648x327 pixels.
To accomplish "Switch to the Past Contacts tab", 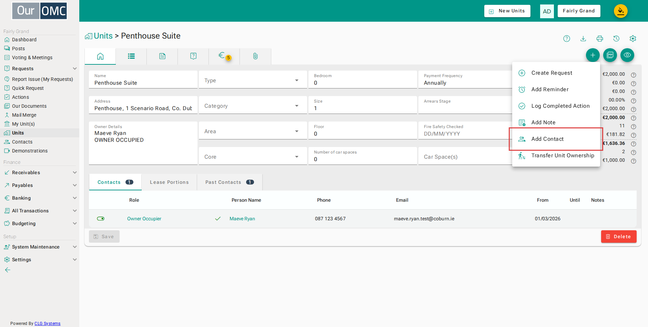I will (230, 182).
